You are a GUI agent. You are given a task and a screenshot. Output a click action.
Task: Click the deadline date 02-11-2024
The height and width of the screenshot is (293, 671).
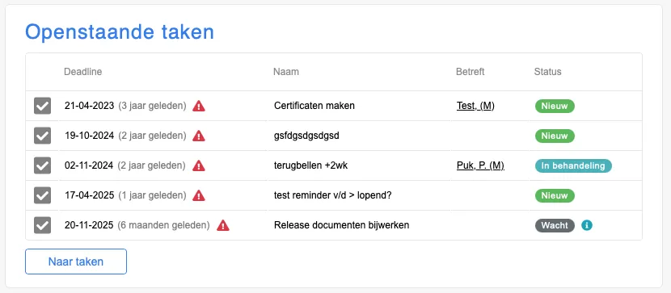[89, 165]
